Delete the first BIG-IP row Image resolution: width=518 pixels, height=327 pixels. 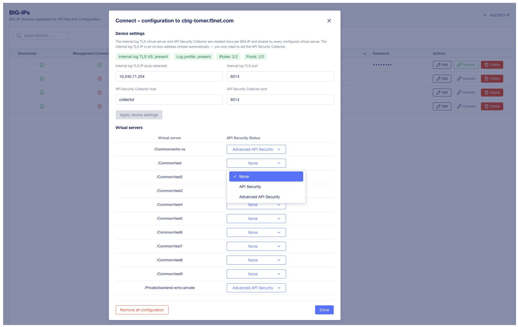coord(492,65)
